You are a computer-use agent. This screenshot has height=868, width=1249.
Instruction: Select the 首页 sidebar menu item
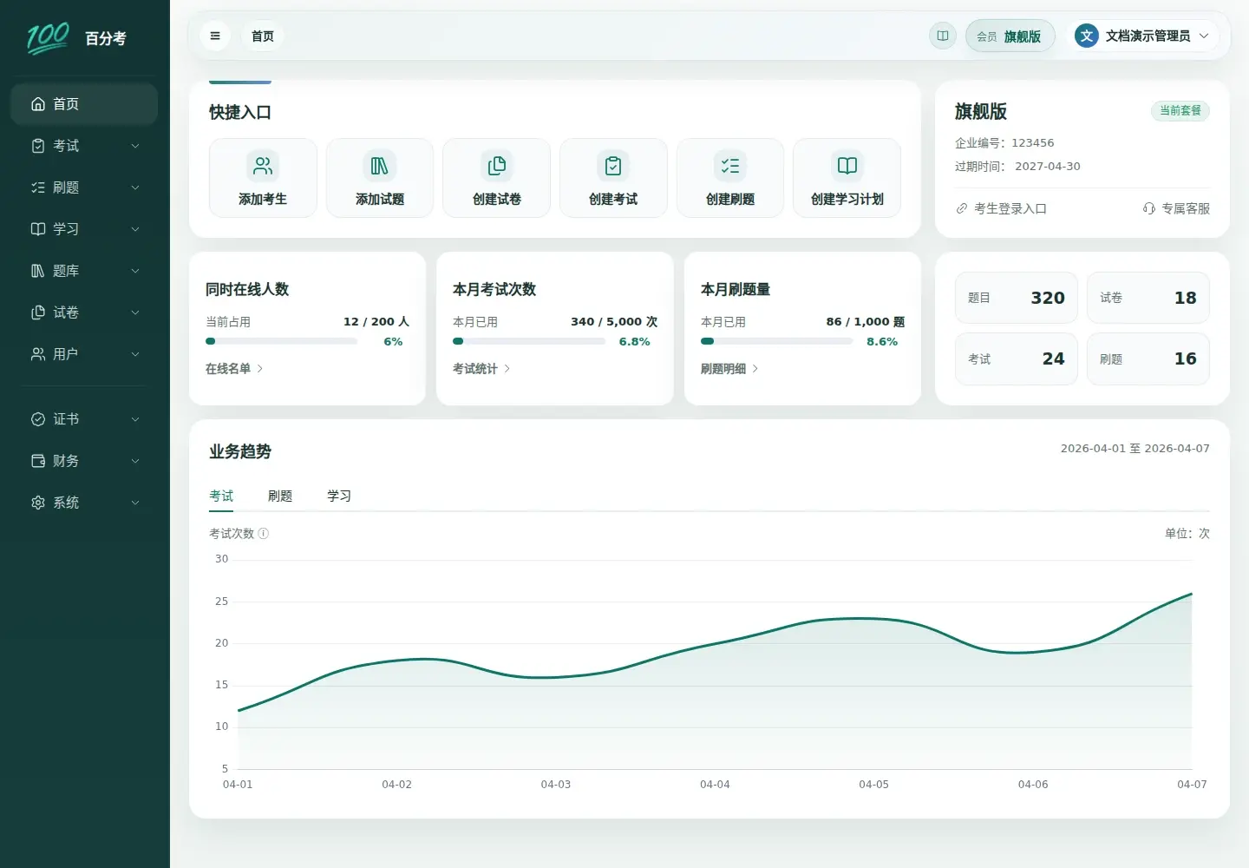(x=84, y=104)
